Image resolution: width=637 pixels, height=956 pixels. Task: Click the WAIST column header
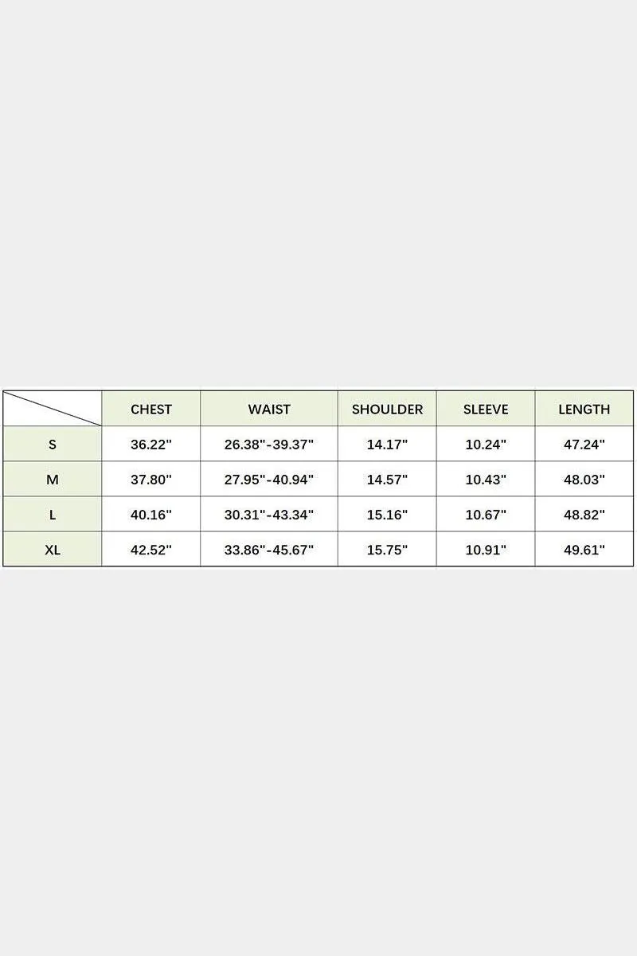click(269, 409)
